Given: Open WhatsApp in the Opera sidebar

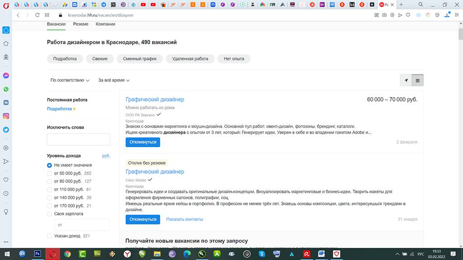Looking at the screenshot, I should (6, 89).
